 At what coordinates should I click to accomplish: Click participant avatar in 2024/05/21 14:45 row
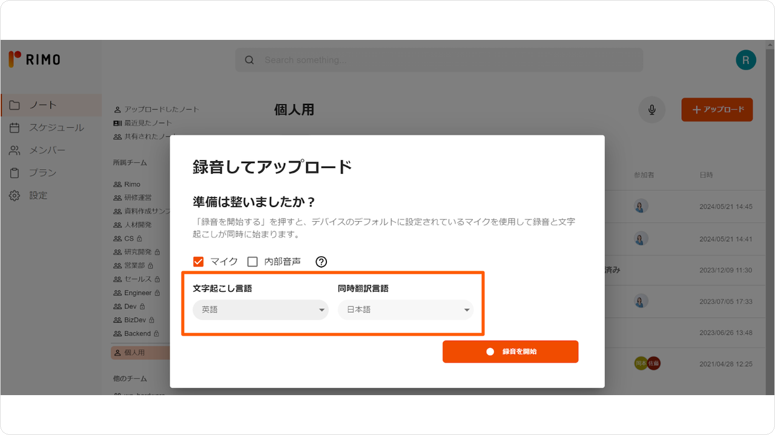[x=641, y=206]
